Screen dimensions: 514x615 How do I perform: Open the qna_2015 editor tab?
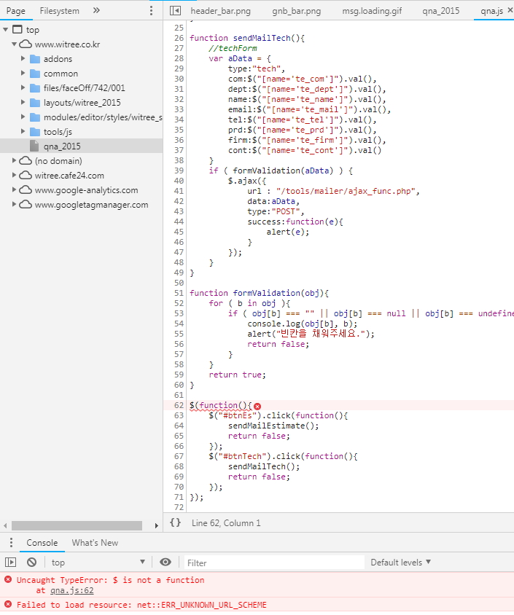click(x=440, y=11)
